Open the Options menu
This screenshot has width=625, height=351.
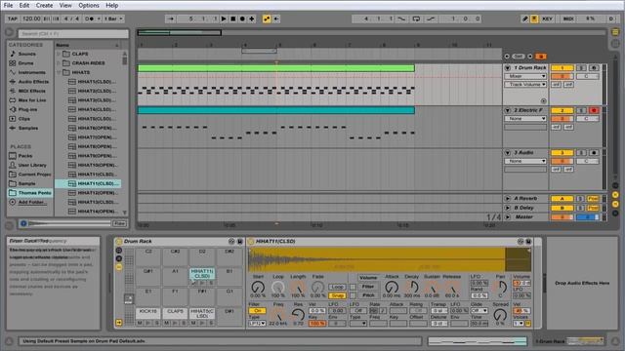(x=89, y=5)
